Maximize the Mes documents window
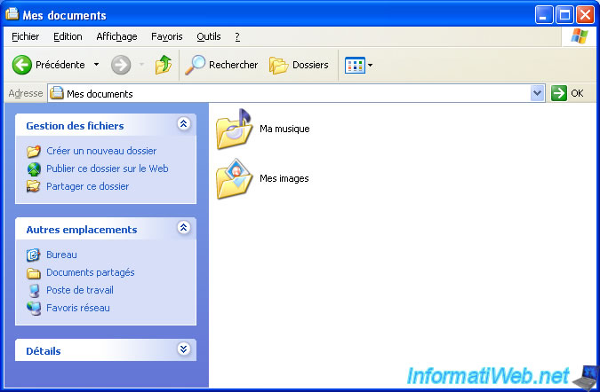The image size is (600, 392). pyautogui.click(x=564, y=15)
